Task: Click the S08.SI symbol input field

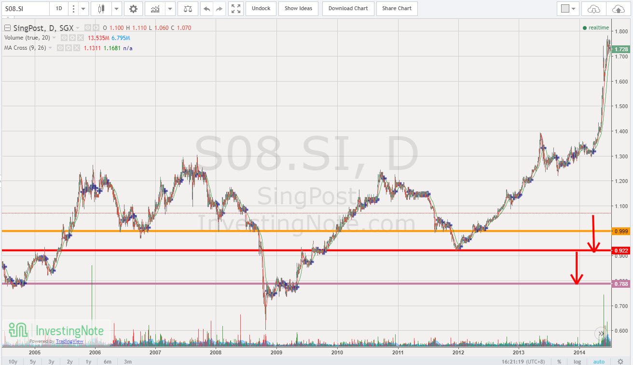Action: pyautogui.click(x=24, y=8)
